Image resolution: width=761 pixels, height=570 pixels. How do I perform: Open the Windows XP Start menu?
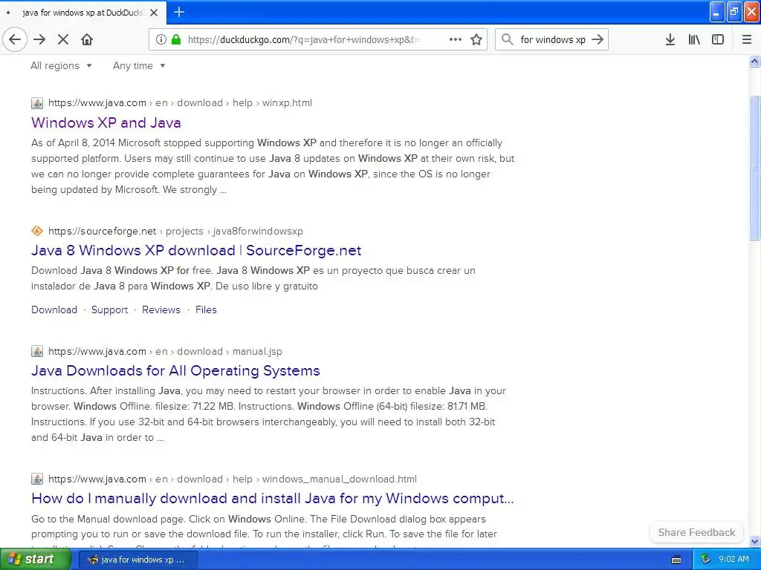(36, 560)
